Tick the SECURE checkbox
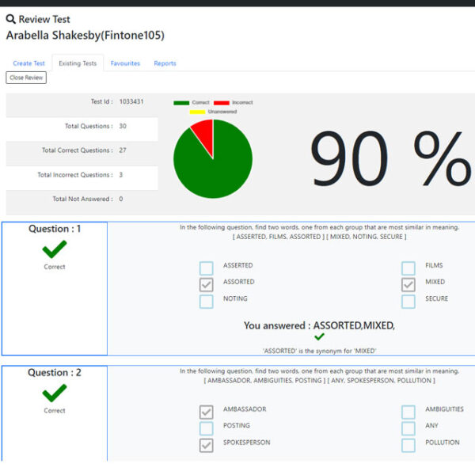Image resolution: width=475 pixels, height=475 pixels. point(408,301)
